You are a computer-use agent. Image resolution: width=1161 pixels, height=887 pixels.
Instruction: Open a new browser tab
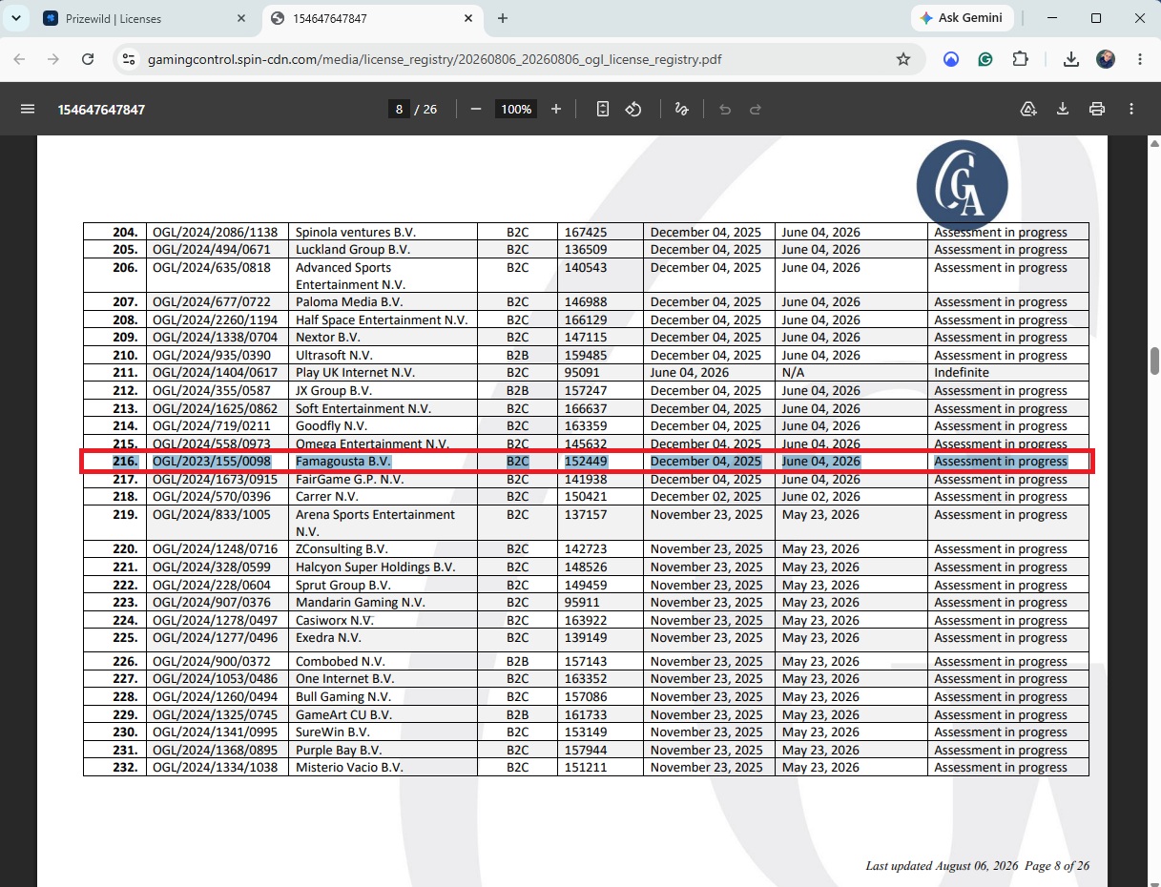coord(503,18)
